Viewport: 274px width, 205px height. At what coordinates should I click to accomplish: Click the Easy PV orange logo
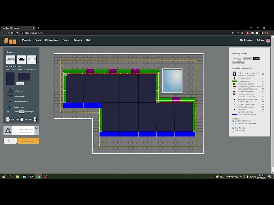pyautogui.click(x=10, y=41)
